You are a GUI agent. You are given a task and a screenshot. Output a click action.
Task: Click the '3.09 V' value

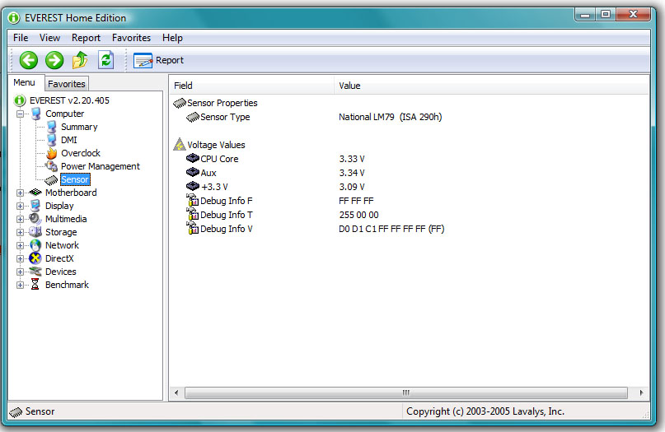coord(352,187)
